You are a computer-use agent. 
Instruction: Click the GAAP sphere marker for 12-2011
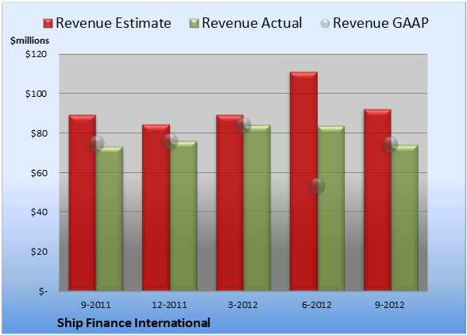(170, 141)
